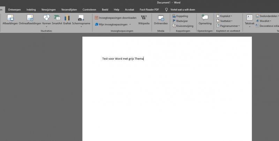Insert an Onlinevideo into the document

click(161, 19)
